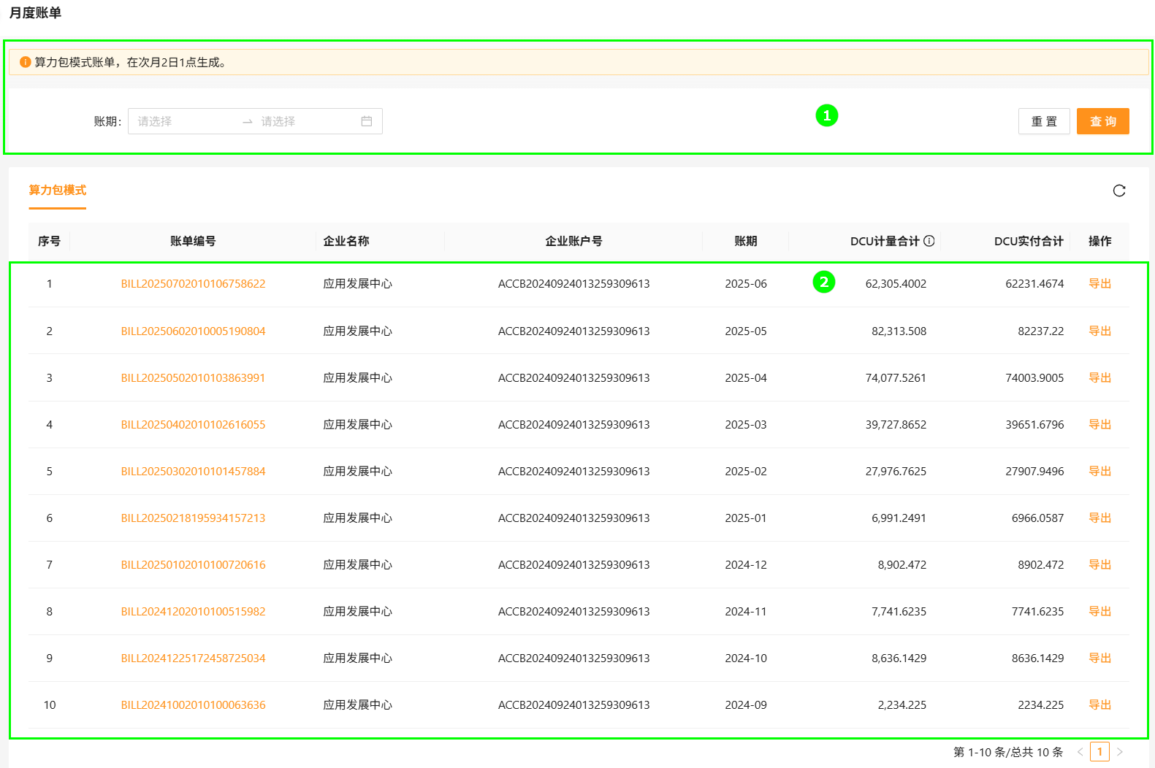Open bill BILL20241002010100063636
This screenshot has height=768, width=1155.
[193, 705]
